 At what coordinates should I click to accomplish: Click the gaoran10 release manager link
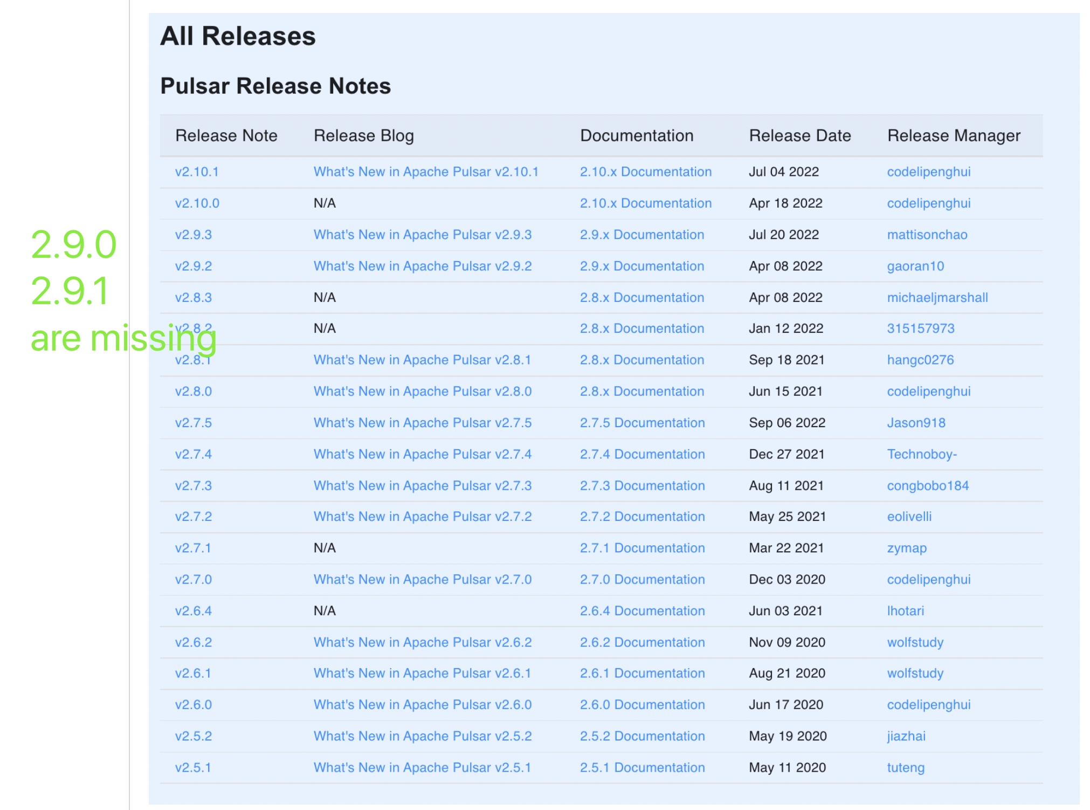(915, 266)
